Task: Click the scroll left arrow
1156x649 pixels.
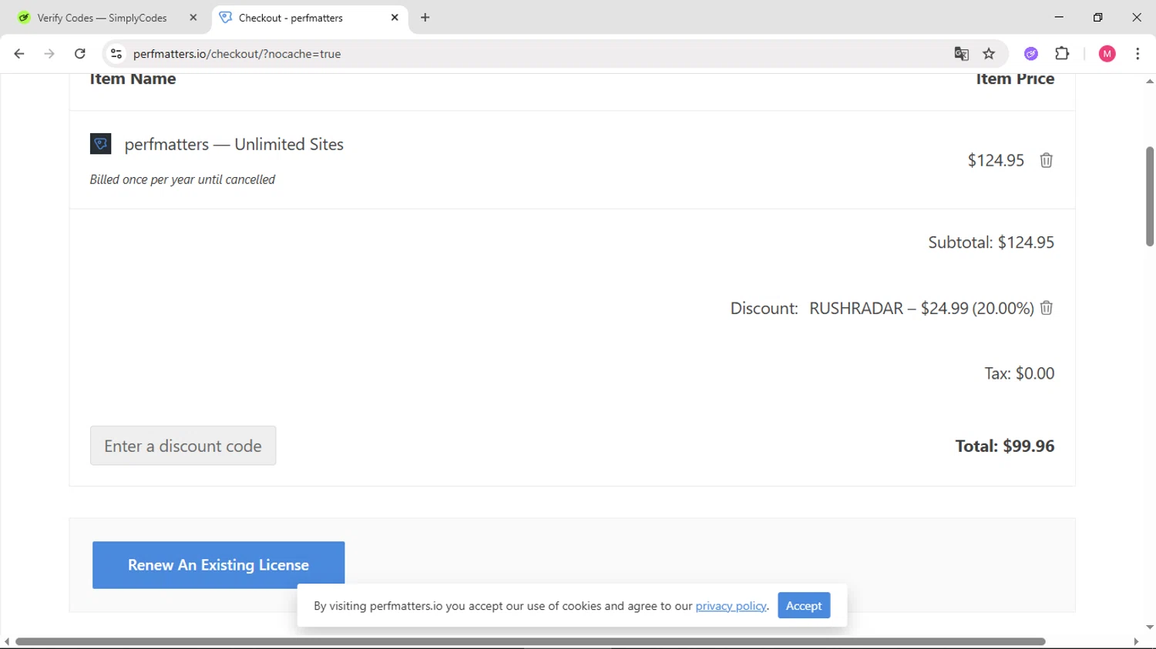Action: tap(7, 641)
